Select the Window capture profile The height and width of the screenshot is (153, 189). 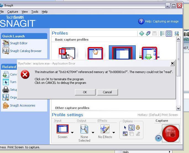click(x=95, y=53)
